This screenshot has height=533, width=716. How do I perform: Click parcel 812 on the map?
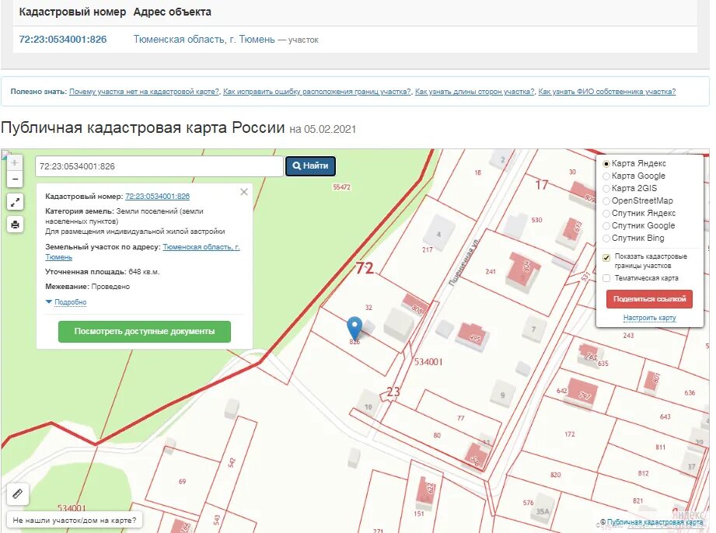644,473
